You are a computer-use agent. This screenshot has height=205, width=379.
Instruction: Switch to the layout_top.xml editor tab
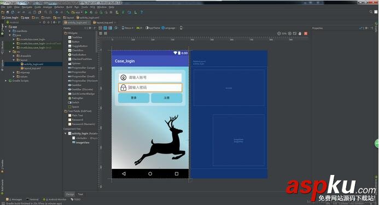tap(104, 22)
